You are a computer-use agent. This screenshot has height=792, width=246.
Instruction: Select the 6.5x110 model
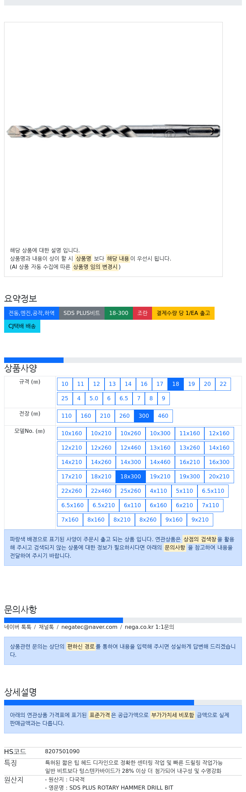point(213,491)
